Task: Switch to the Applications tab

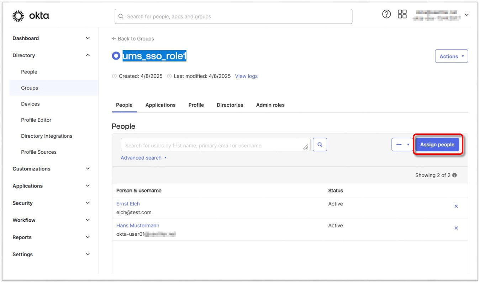Action: click(160, 105)
